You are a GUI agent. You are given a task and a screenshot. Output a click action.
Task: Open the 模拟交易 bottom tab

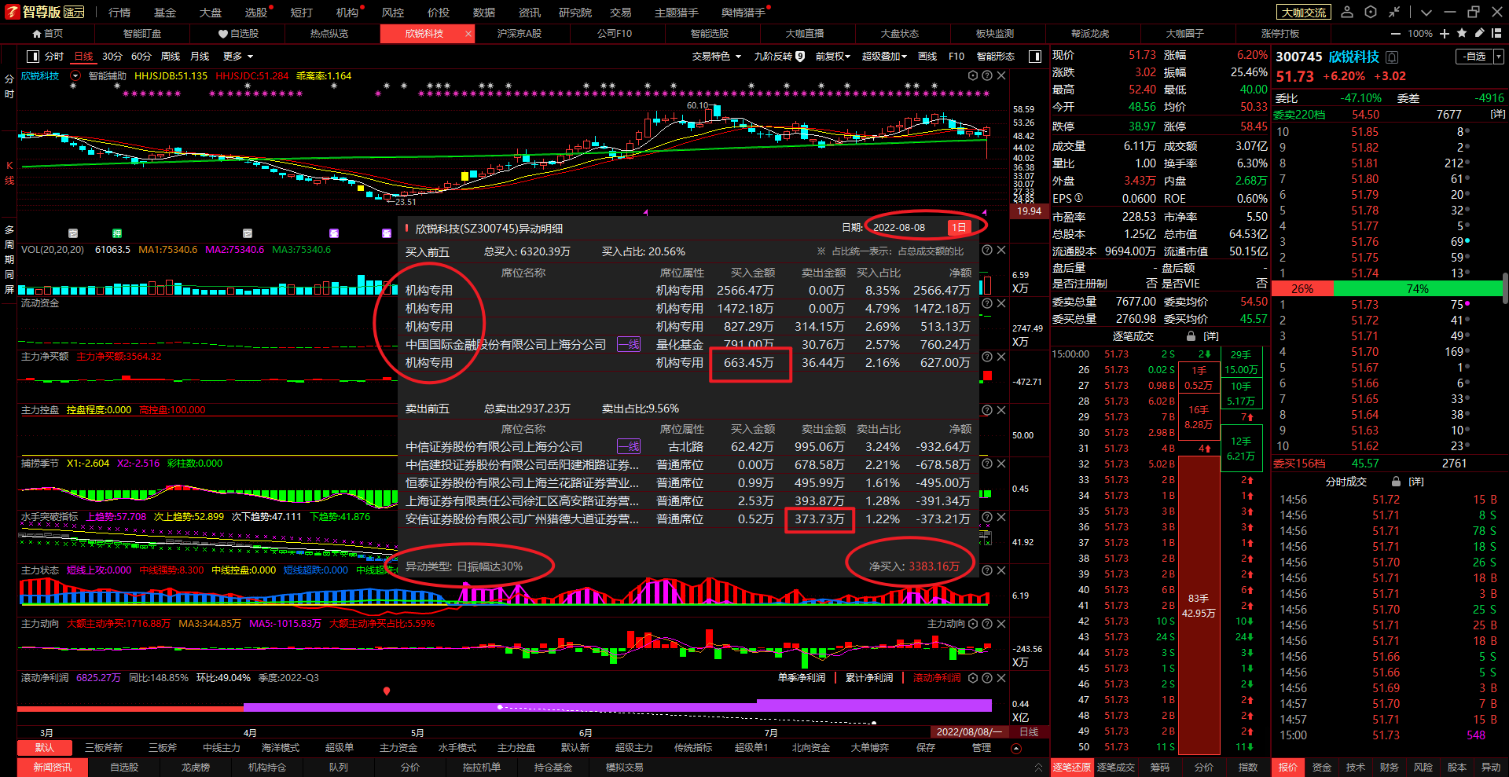click(x=625, y=768)
